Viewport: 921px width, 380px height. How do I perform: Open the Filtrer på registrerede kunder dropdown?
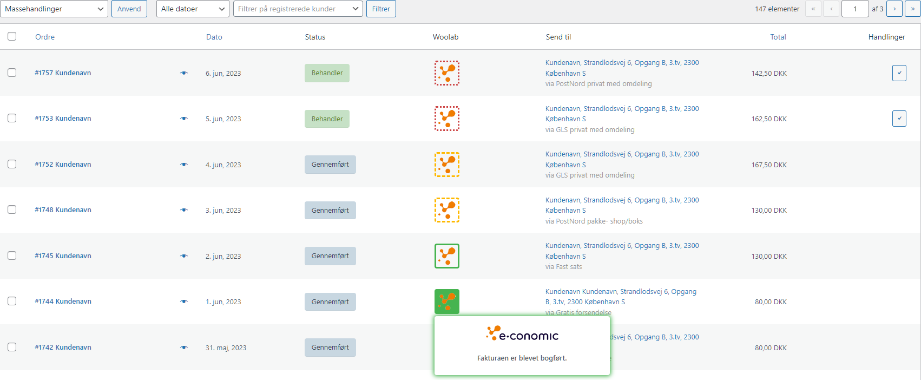(x=298, y=9)
